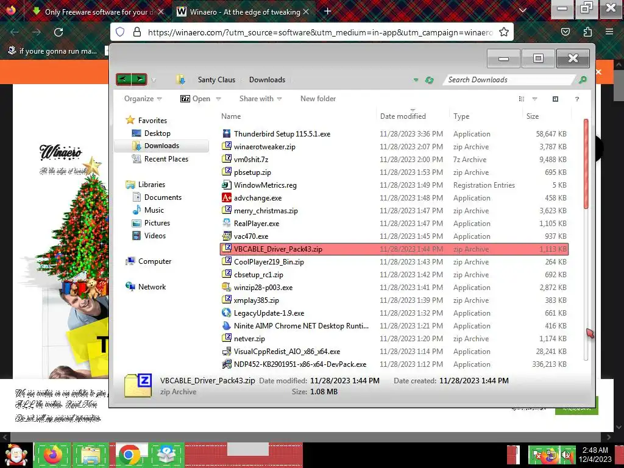Screen dimensions: 624x468
Task: Select Libraries in navigation pane
Action: [151, 184]
